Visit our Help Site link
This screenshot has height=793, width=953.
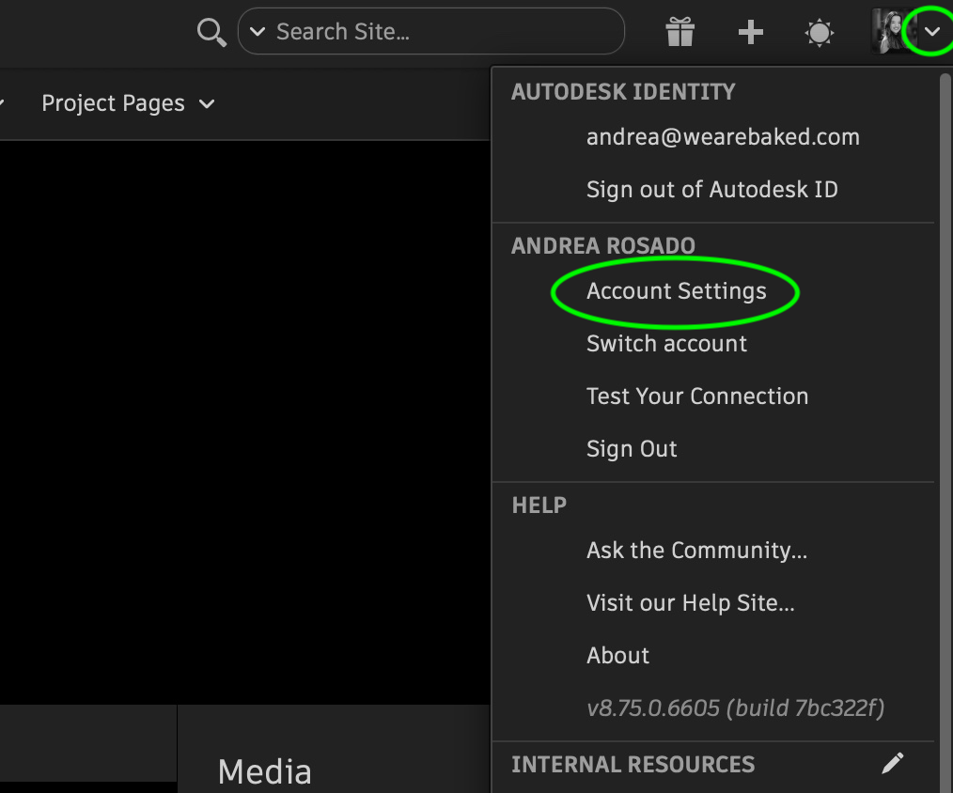(690, 603)
